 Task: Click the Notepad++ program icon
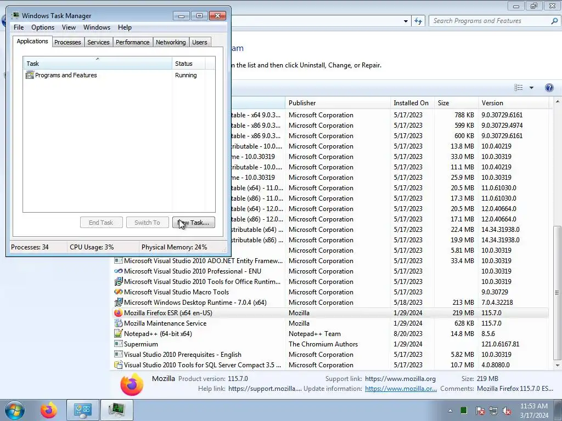pyautogui.click(x=119, y=334)
